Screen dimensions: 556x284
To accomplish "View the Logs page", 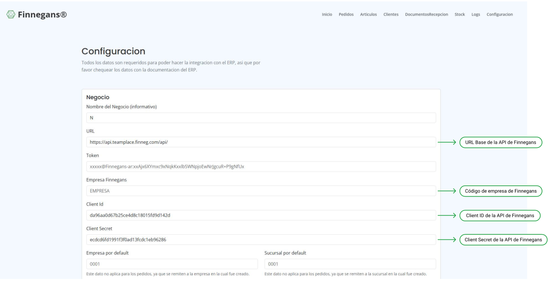I will click(x=476, y=14).
